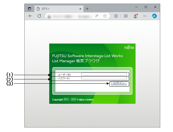Focus the ユーザーID input field
This screenshot has width=173, height=132.
[x=104, y=74]
